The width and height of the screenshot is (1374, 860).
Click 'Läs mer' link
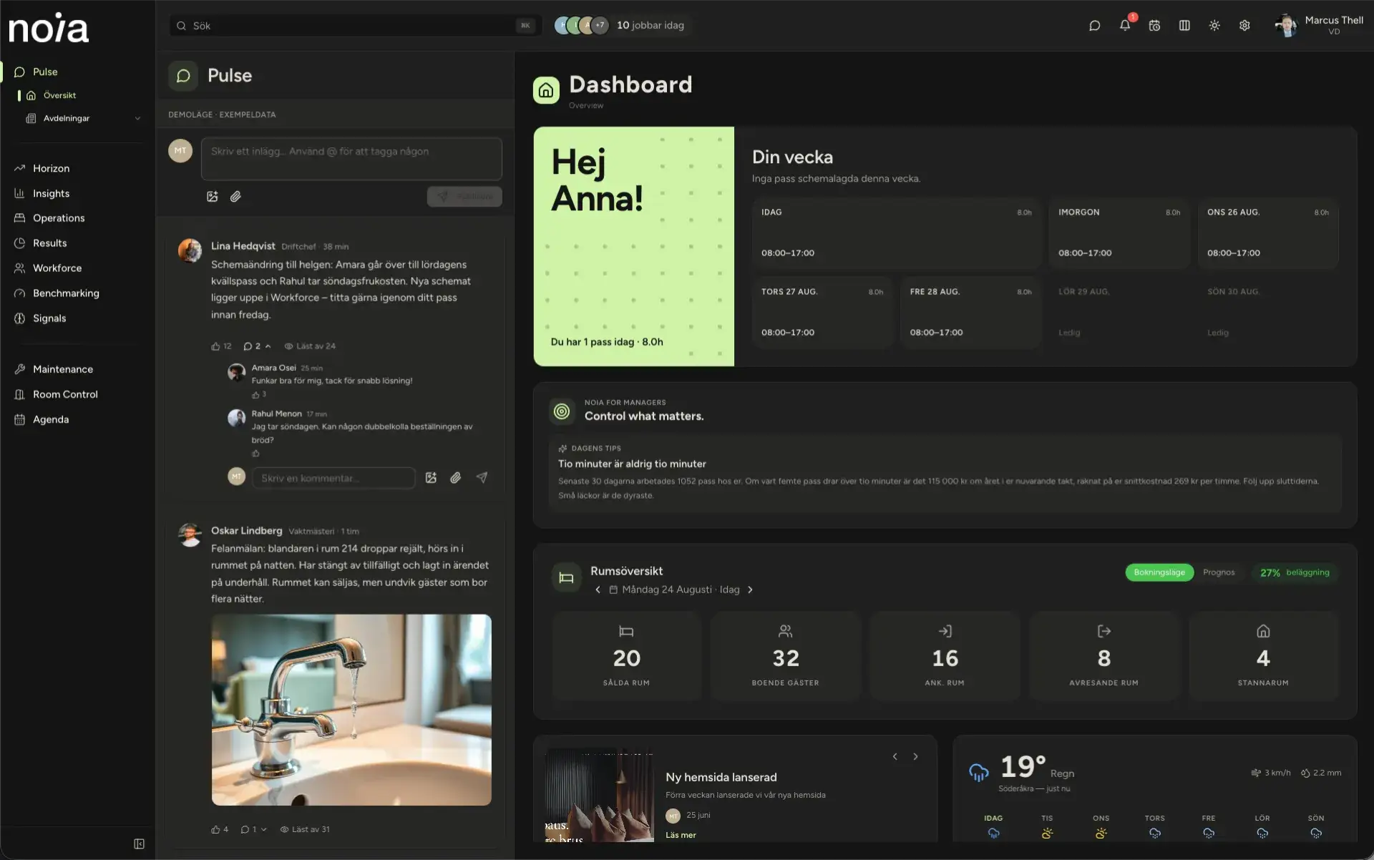(681, 835)
